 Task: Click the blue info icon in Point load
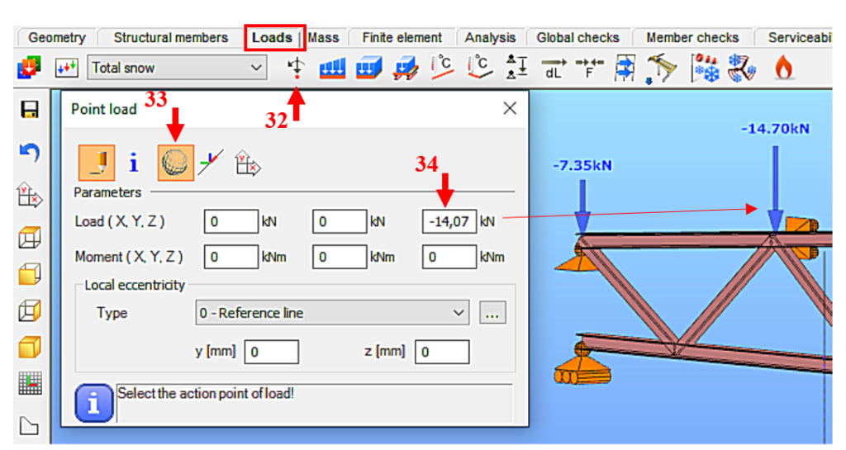(133, 162)
